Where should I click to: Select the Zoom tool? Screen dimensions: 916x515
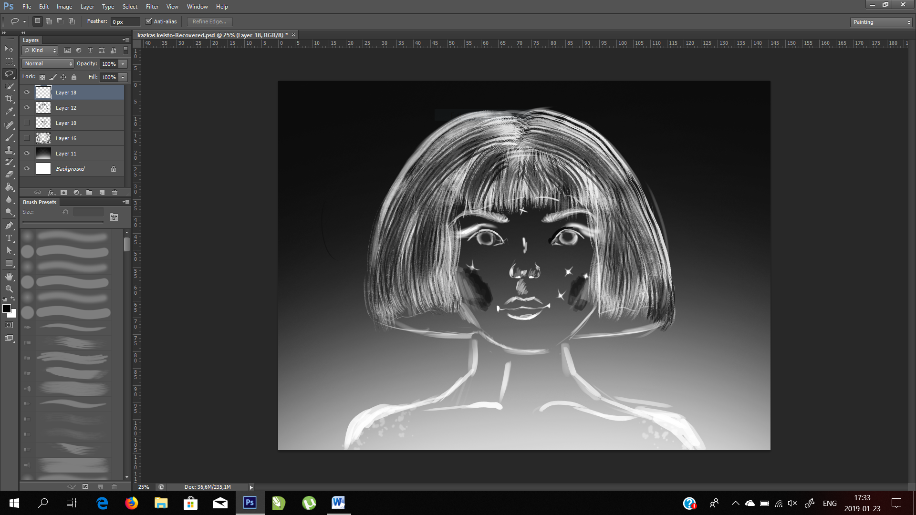(x=9, y=289)
